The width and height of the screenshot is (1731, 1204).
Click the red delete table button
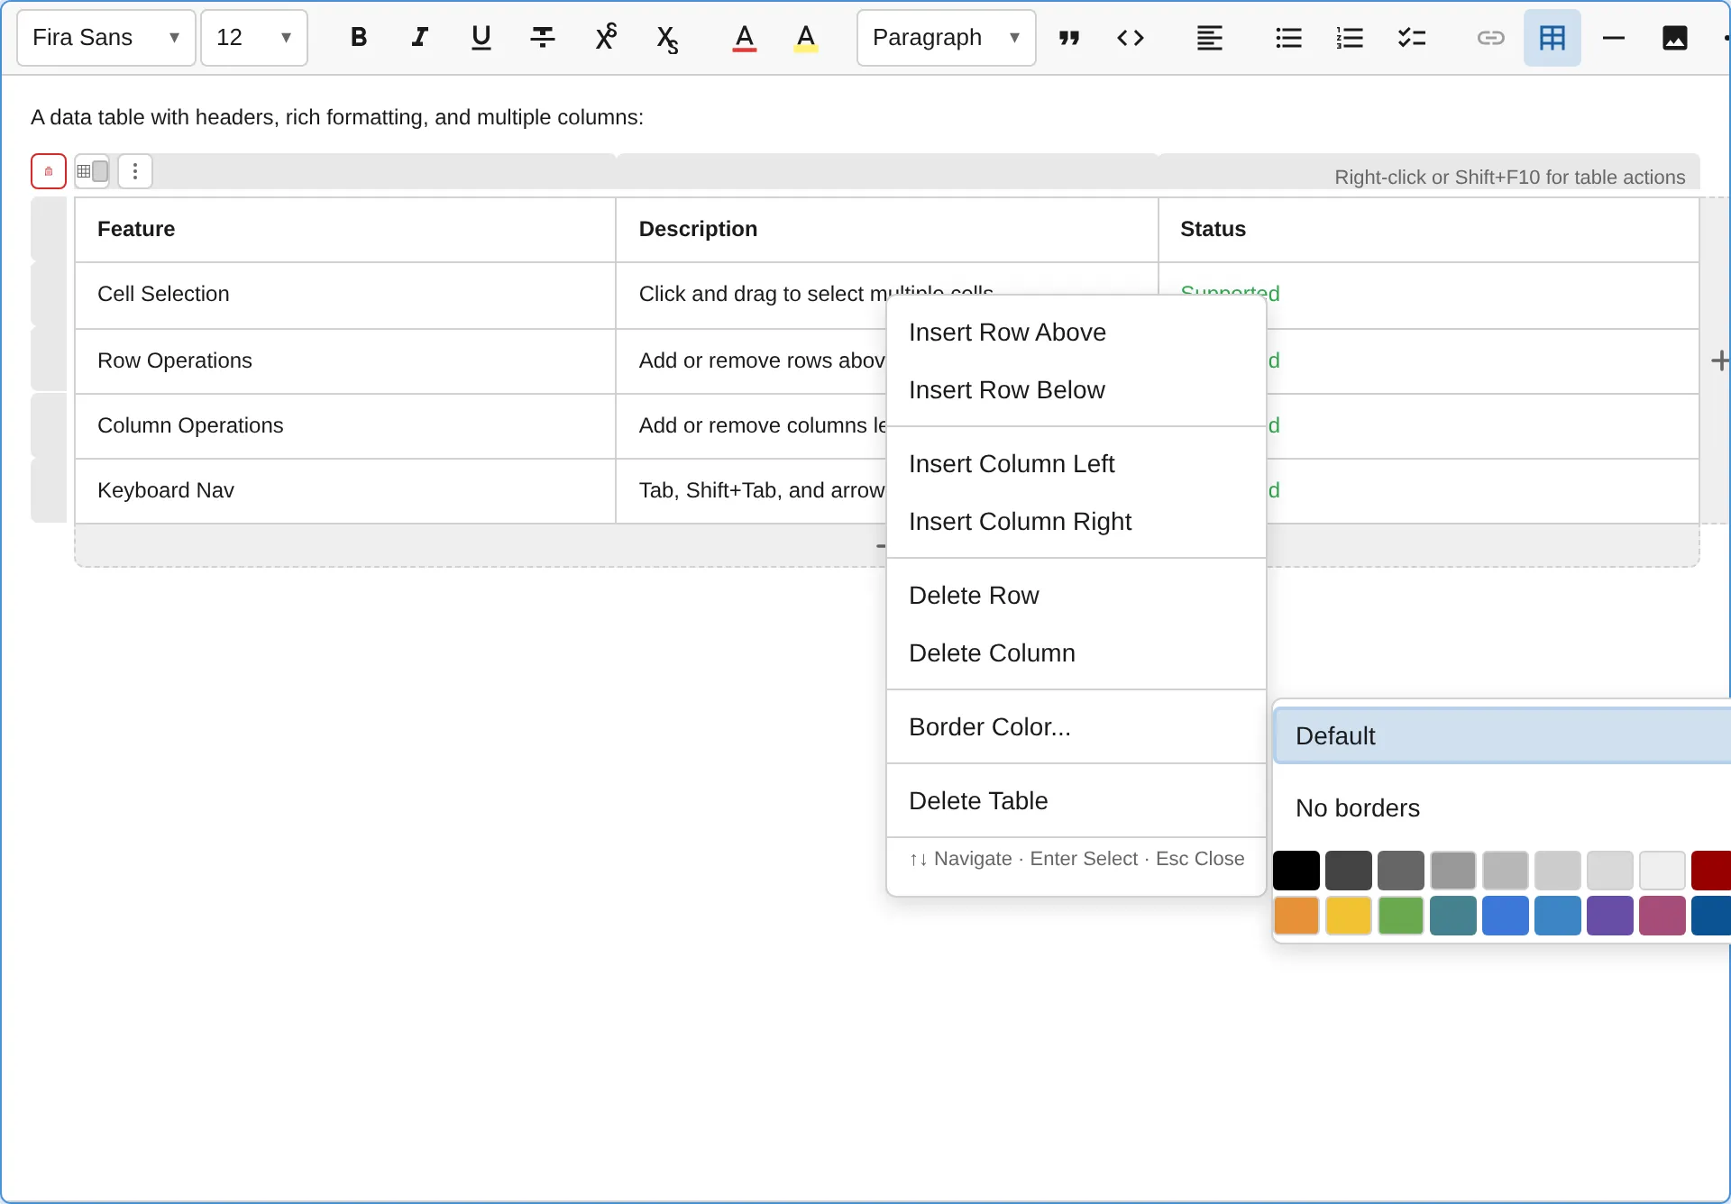click(49, 170)
